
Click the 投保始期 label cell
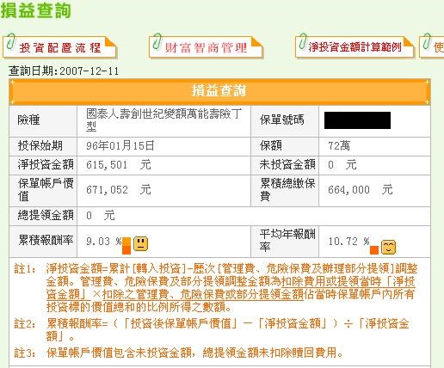coord(43,146)
